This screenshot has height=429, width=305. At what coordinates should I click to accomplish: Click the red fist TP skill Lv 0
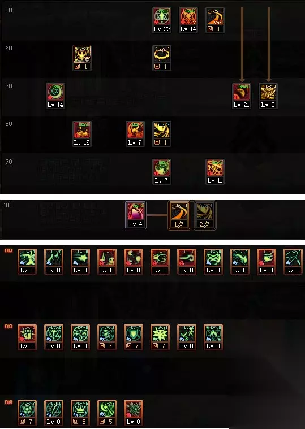click(27, 337)
